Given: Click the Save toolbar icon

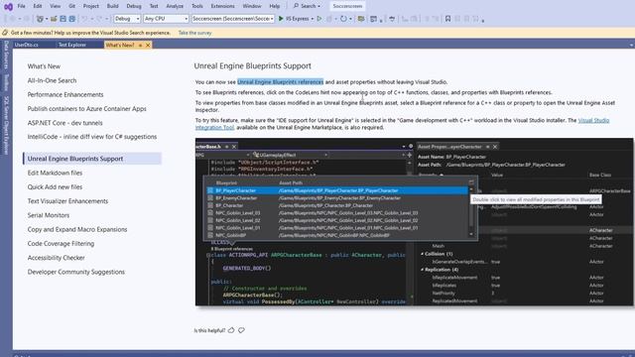Looking at the screenshot, I should 63,19.
